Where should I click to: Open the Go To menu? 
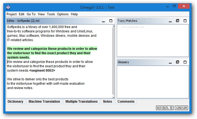click(x=31, y=14)
